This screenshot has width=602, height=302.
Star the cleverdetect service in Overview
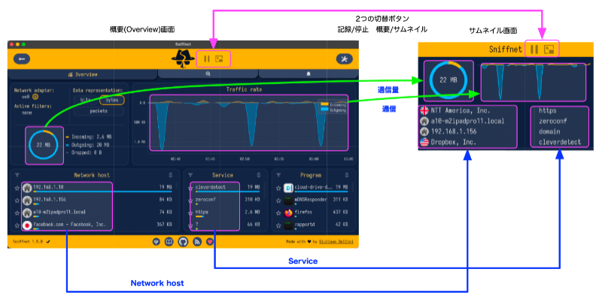point(190,188)
